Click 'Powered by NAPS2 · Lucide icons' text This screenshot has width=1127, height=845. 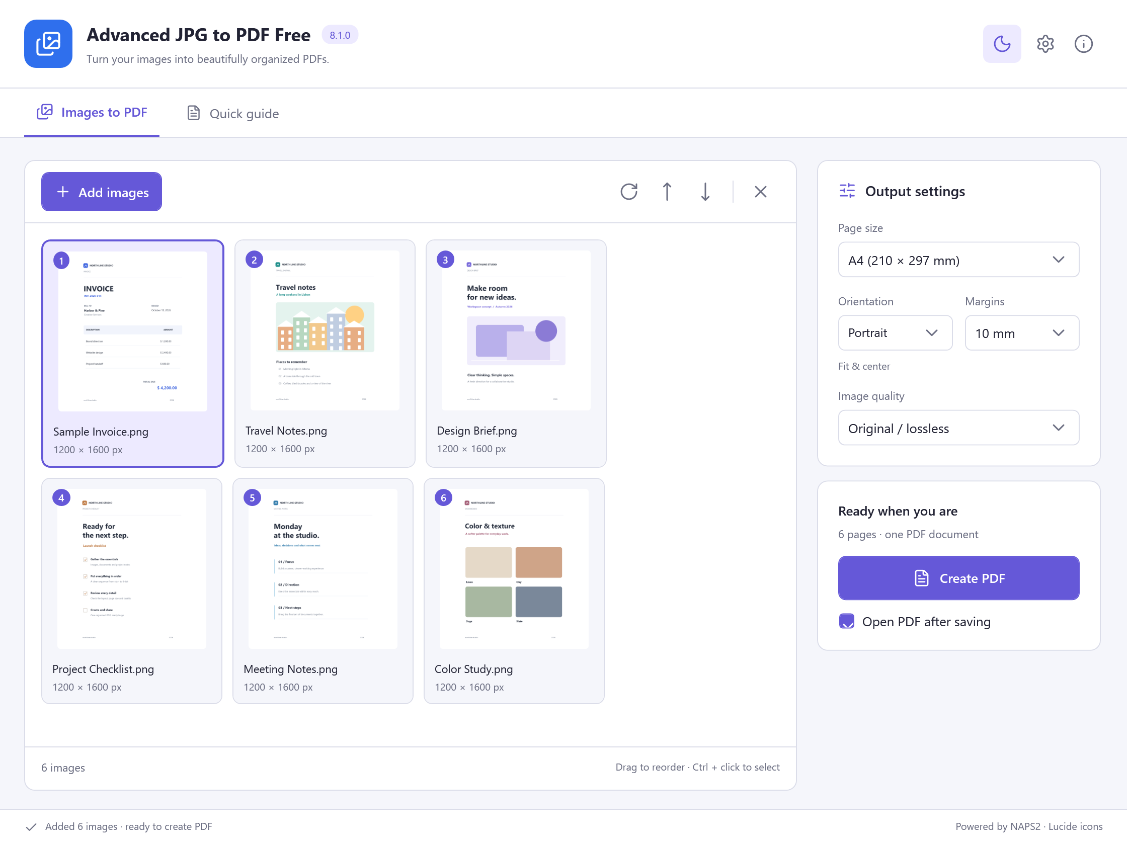[x=1029, y=827]
